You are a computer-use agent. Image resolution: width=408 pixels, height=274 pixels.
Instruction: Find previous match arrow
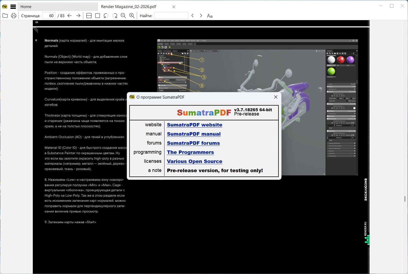point(192,16)
